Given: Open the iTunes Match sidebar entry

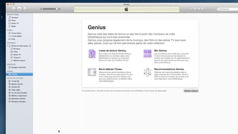Looking at the screenshot, I should click(x=16, y=36).
